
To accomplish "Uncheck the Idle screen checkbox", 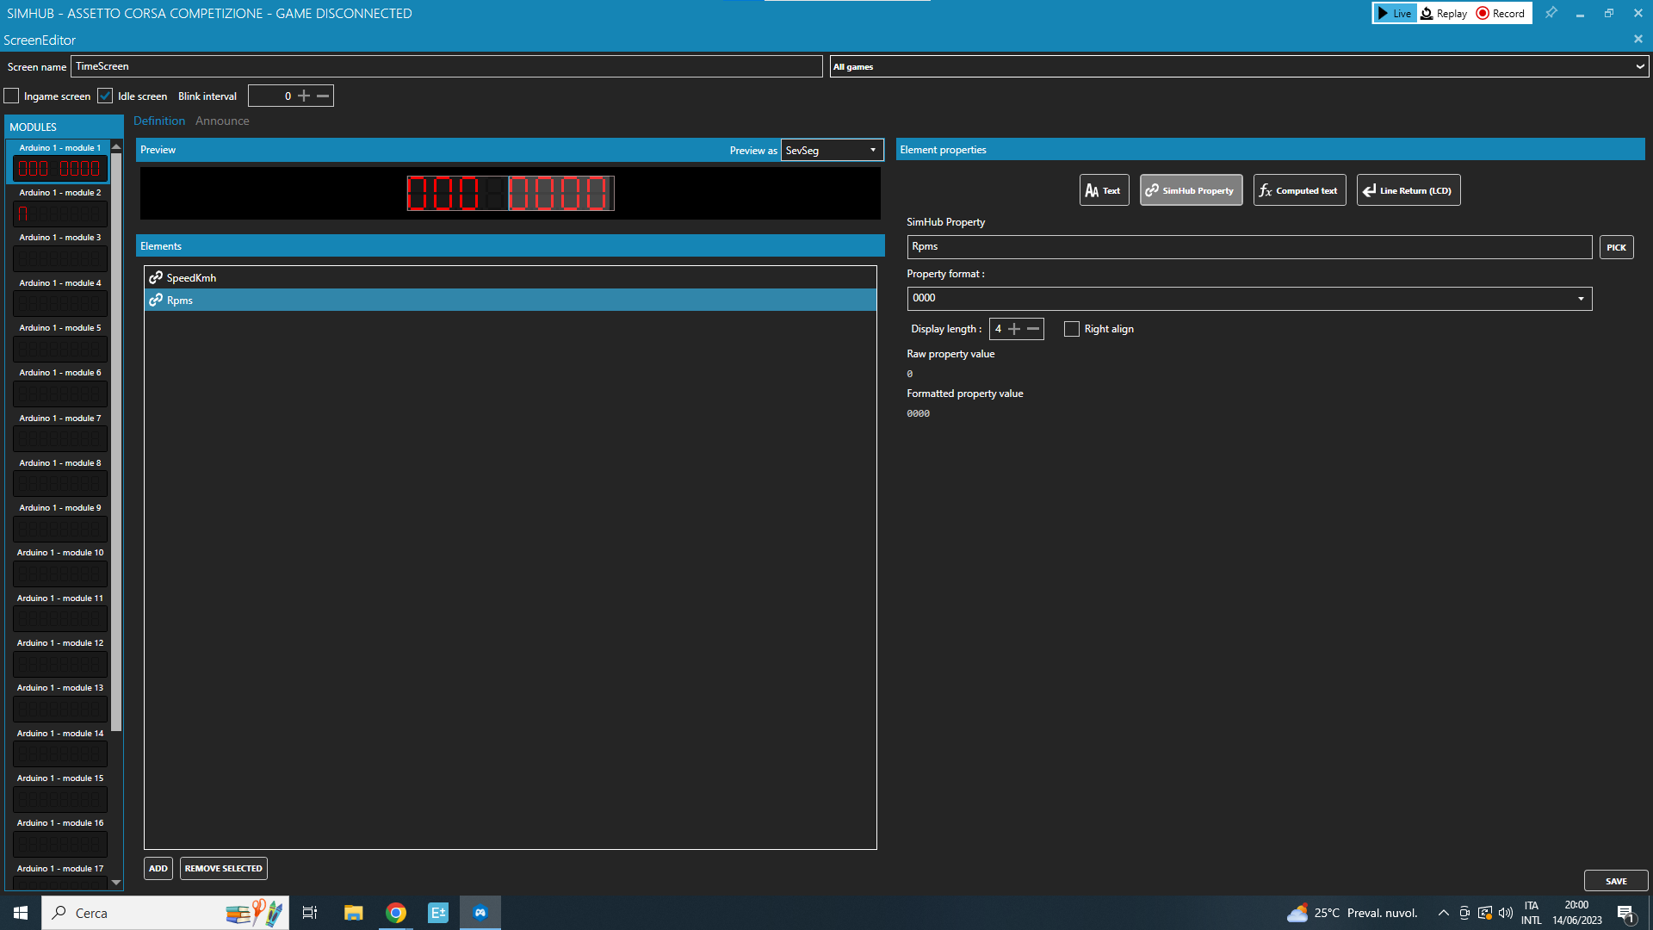I will click(x=105, y=96).
